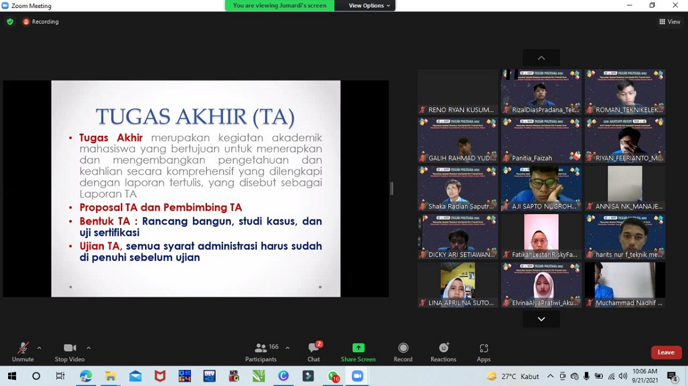Viewport: 688px width, 386px height.
Task: Open the Participants panel
Action: tap(261, 351)
